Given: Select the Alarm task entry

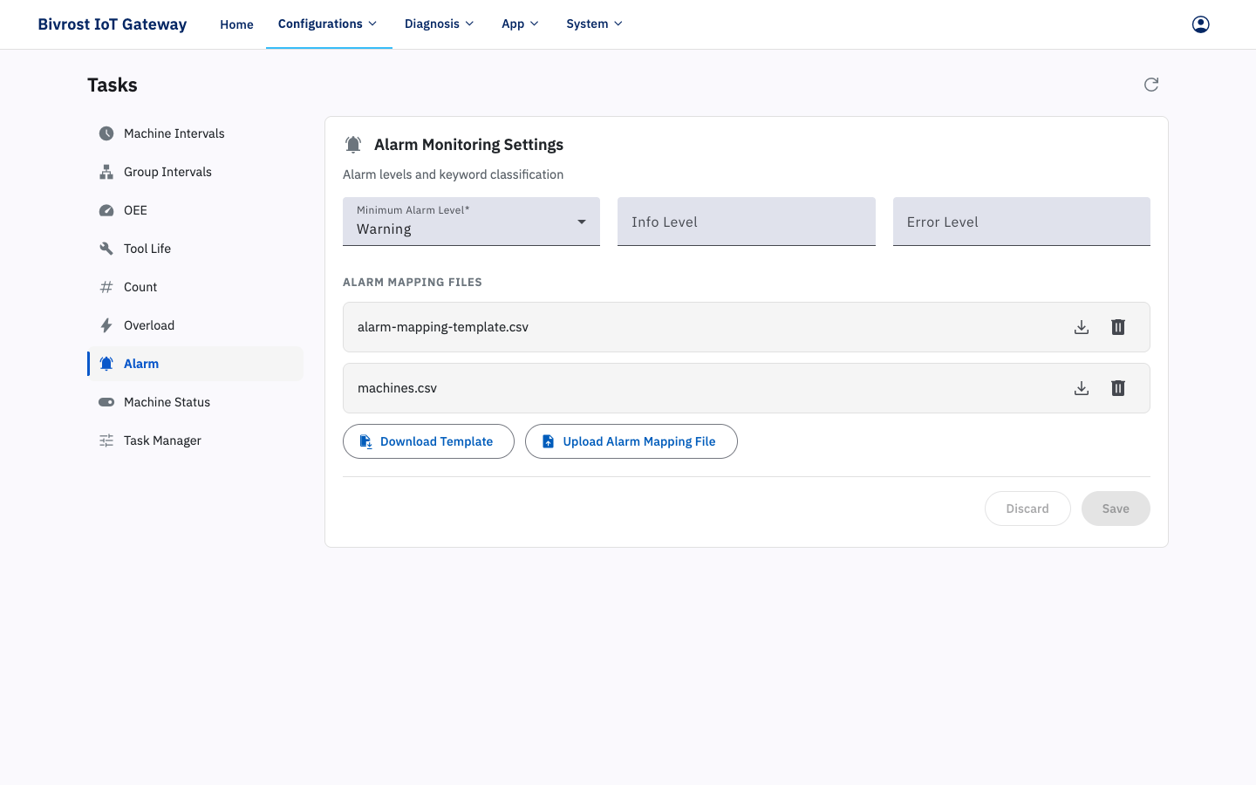Looking at the screenshot, I should pyautogui.click(x=195, y=364).
